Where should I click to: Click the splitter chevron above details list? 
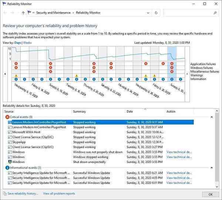(x=145, y=109)
